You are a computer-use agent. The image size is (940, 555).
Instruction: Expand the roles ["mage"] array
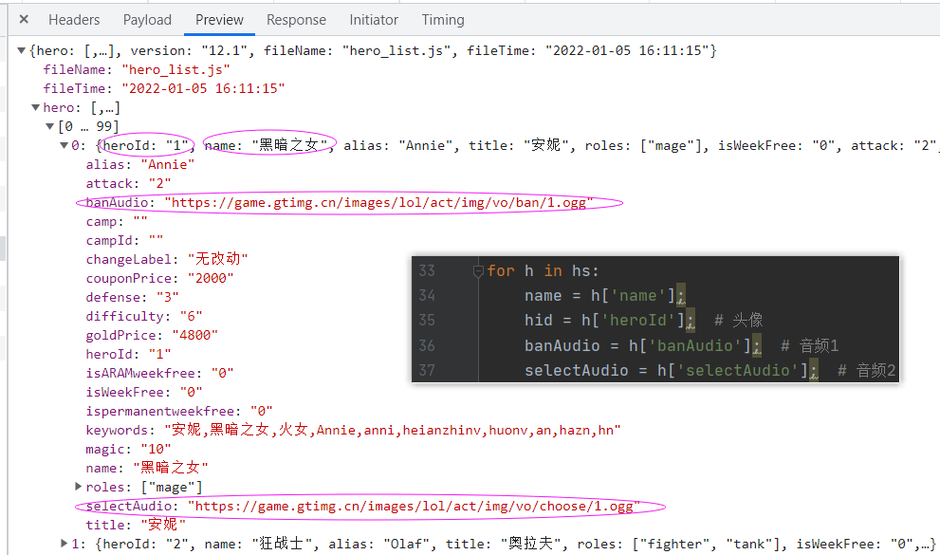(x=78, y=487)
